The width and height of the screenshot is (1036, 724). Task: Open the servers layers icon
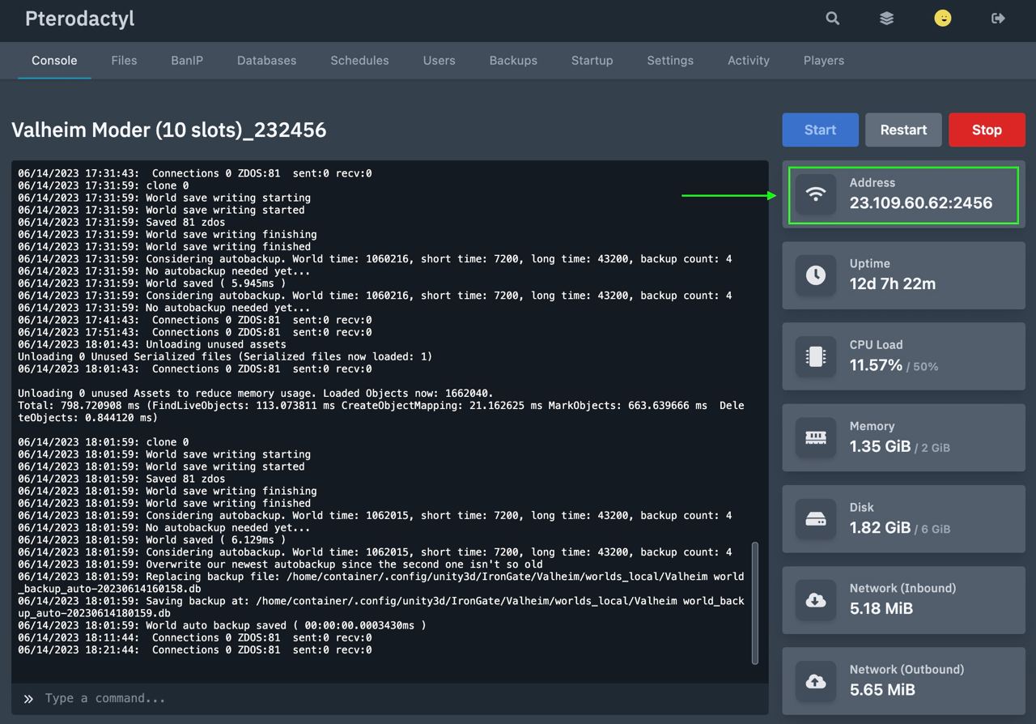(x=887, y=19)
